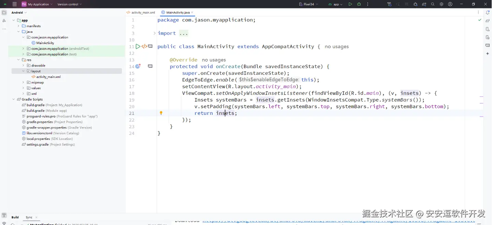Screen dimensions: 492x225
Task: Open More tool windows (three dots) left sidebar
Action: coord(4,29)
